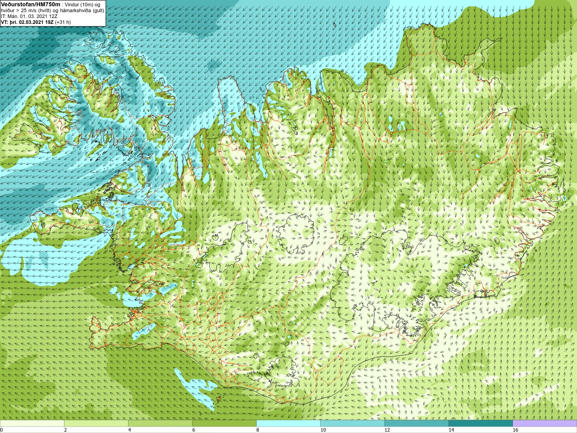Click the "14" legend scale label
Screen dimensions: 577x433
coord(451,430)
